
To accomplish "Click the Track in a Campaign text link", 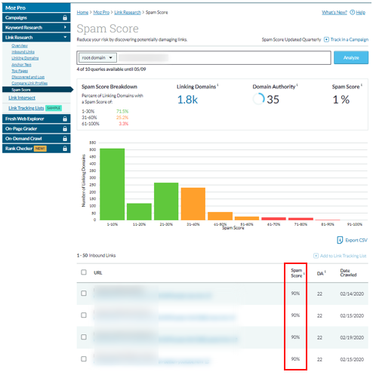I will pos(350,39).
